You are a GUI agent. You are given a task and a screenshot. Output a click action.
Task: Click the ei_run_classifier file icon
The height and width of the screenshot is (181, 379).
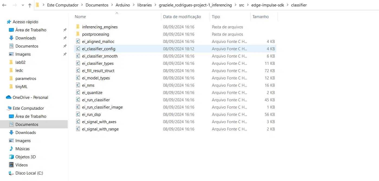pos(78,100)
